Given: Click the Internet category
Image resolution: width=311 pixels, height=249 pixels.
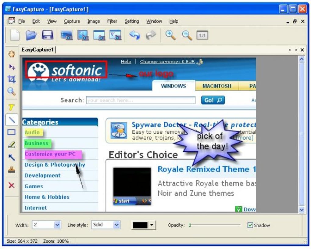Looking at the screenshot, I should coord(36,208).
